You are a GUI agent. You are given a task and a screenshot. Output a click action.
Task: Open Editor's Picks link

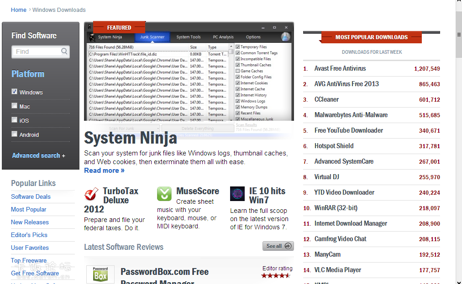click(x=29, y=235)
